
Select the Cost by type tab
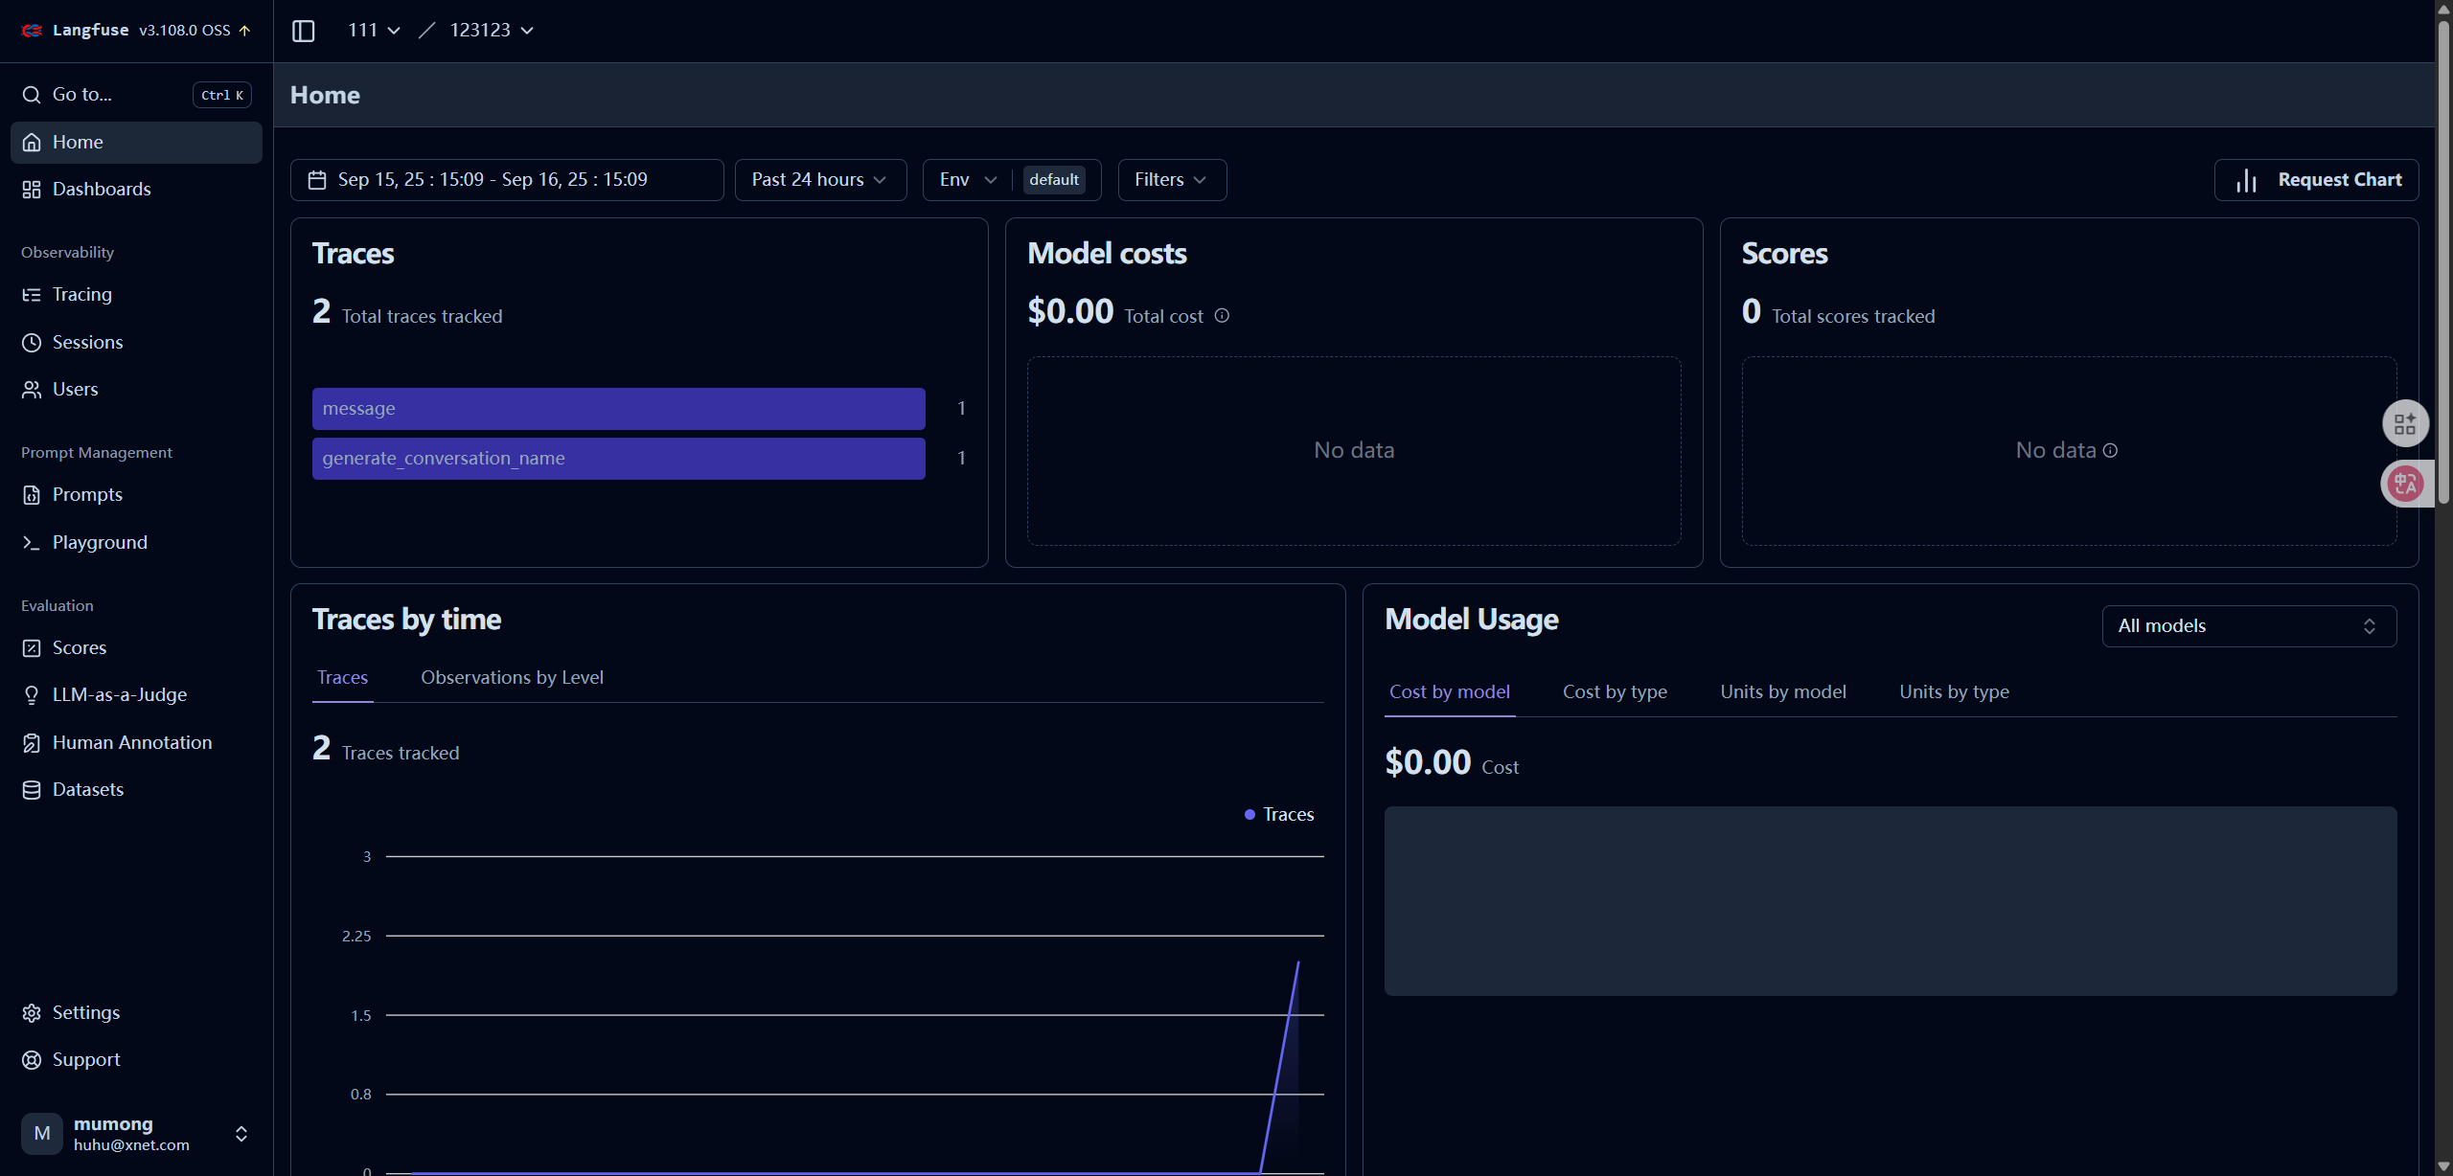pyautogui.click(x=1615, y=692)
